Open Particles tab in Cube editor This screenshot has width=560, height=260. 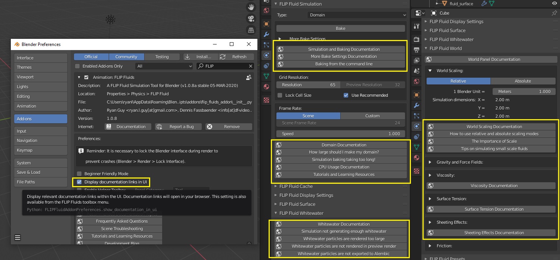pos(416,116)
